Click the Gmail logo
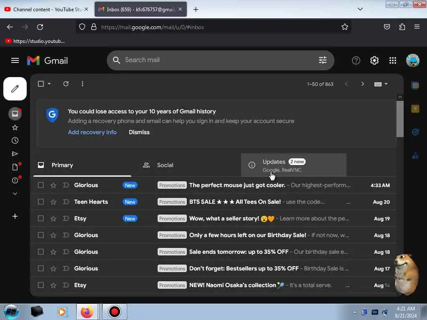427x320 pixels. [48, 60]
